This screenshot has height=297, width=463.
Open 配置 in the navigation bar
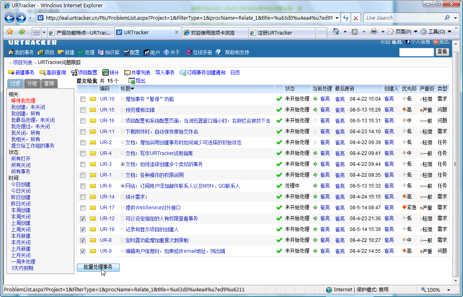(x=131, y=52)
